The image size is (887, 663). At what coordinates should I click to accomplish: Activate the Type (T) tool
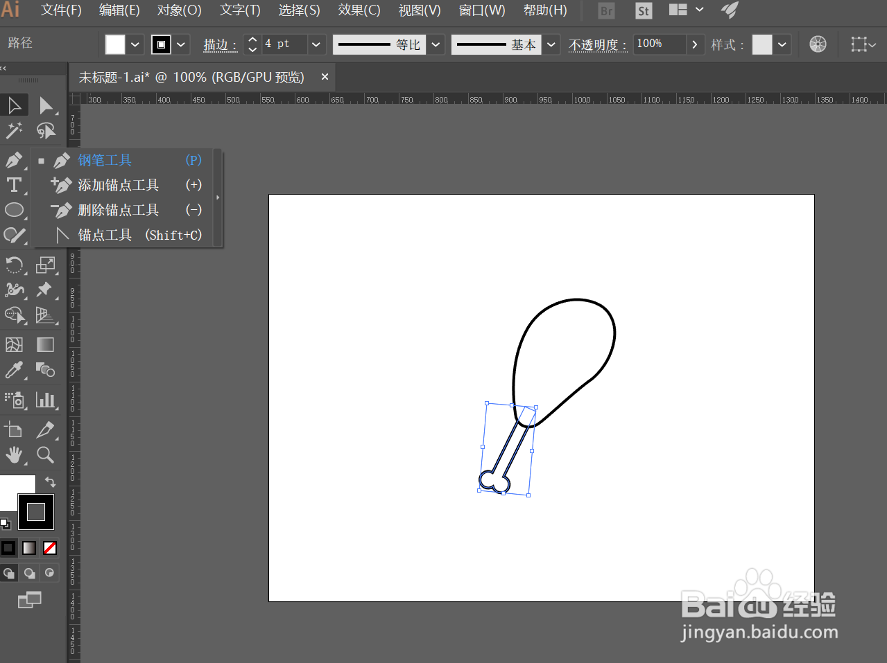pos(14,185)
